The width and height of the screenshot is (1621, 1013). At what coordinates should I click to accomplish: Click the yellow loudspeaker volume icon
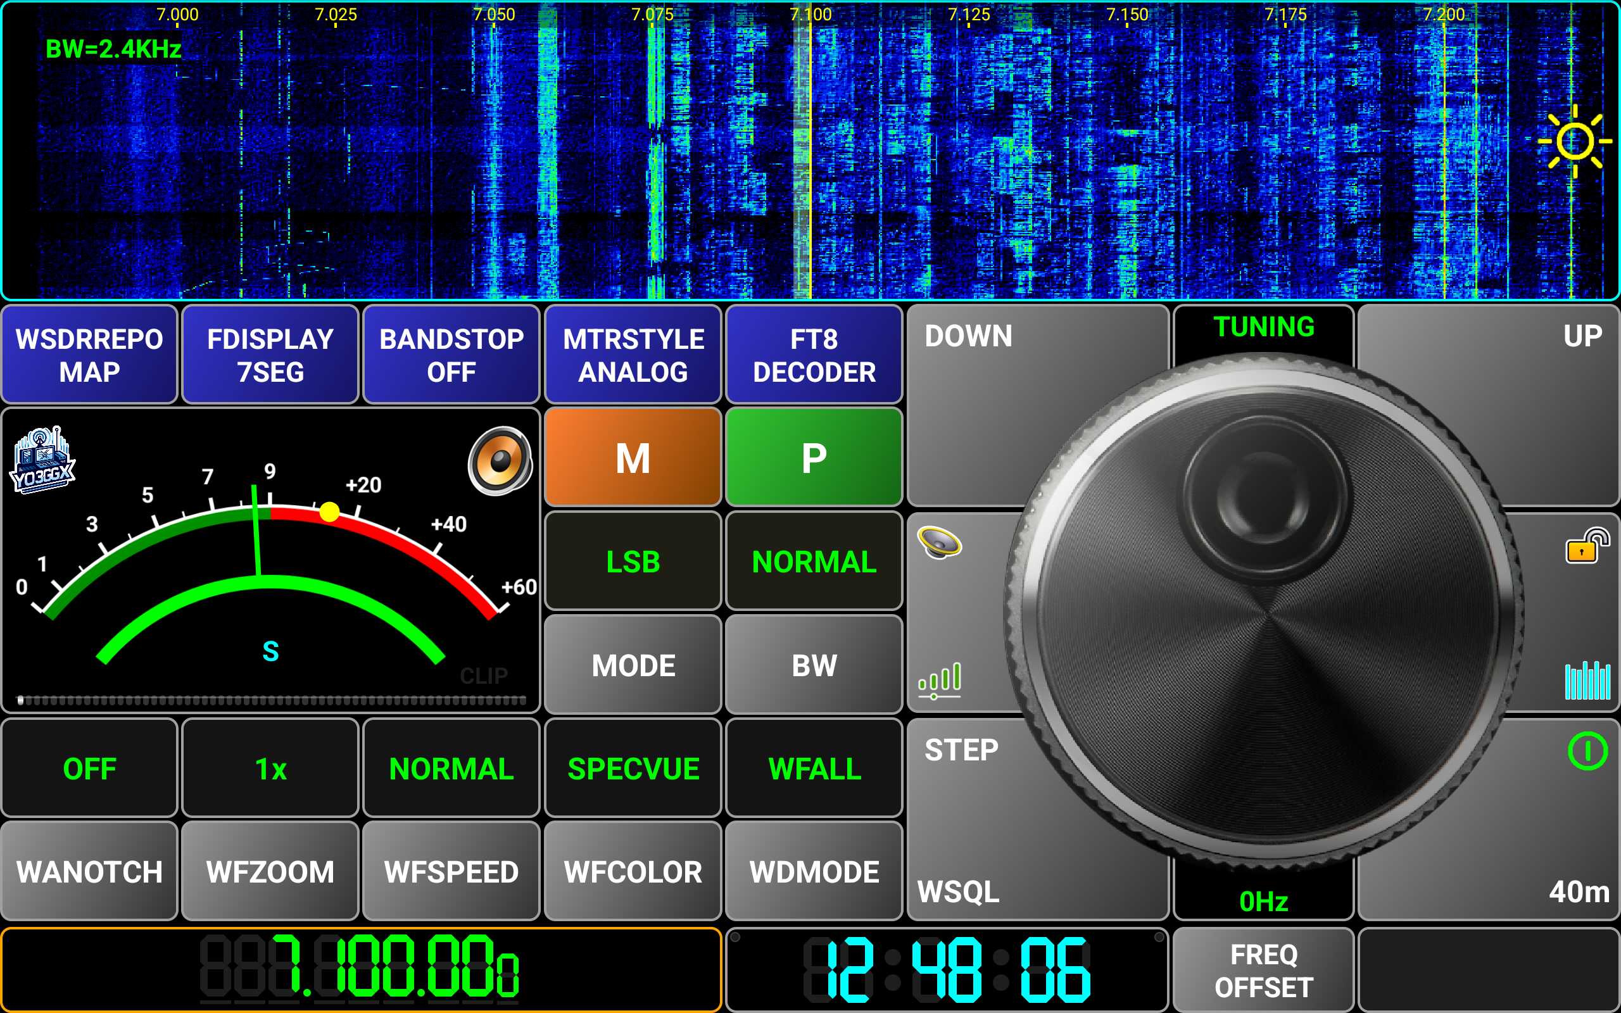[x=939, y=542]
